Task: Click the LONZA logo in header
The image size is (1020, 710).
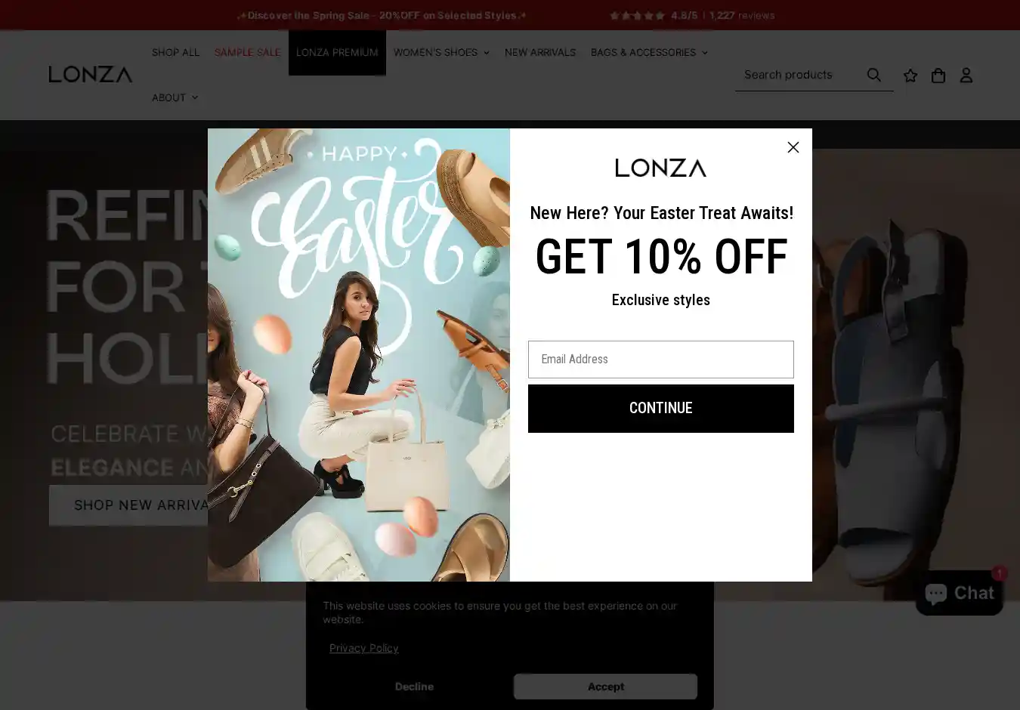Action: click(x=91, y=74)
